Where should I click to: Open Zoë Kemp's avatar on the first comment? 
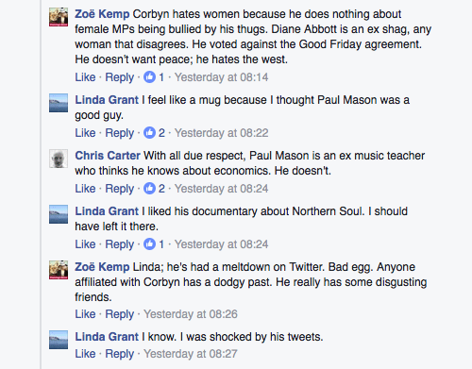pos(59,17)
